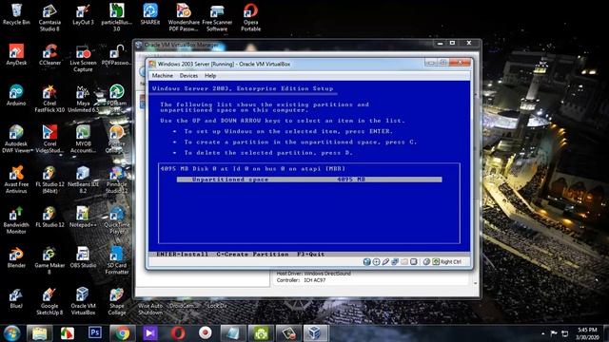The image size is (609, 342).
Task: Select the SD Card Formatter desktop icon
Action: (x=116, y=260)
